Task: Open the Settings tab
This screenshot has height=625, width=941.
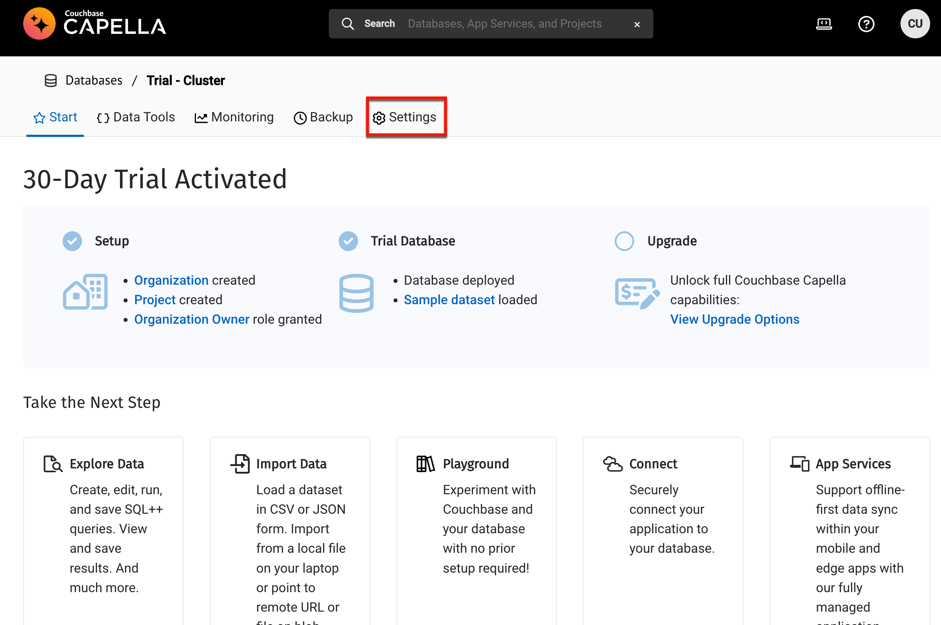Action: pos(404,117)
